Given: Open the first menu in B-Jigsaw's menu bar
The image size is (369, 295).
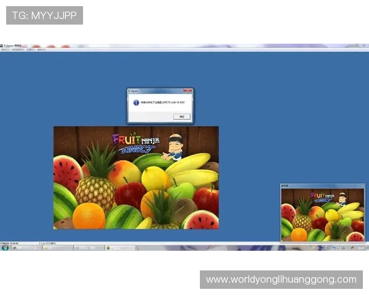Looking at the screenshot, I should point(5,50).
